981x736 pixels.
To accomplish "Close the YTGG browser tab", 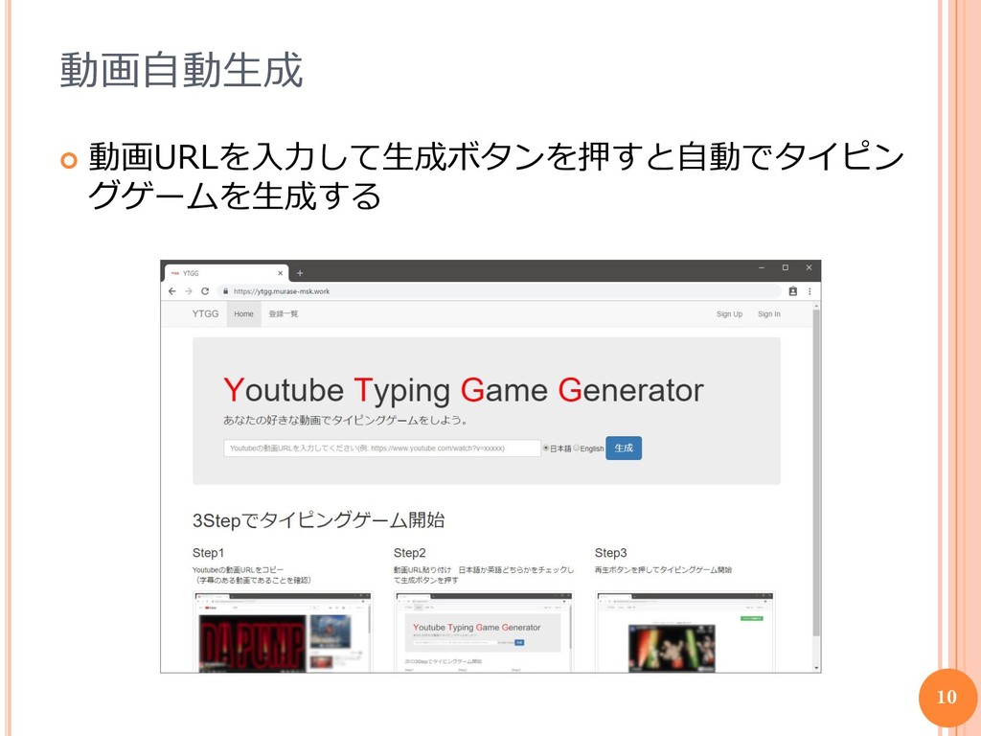I will point(281,273).
